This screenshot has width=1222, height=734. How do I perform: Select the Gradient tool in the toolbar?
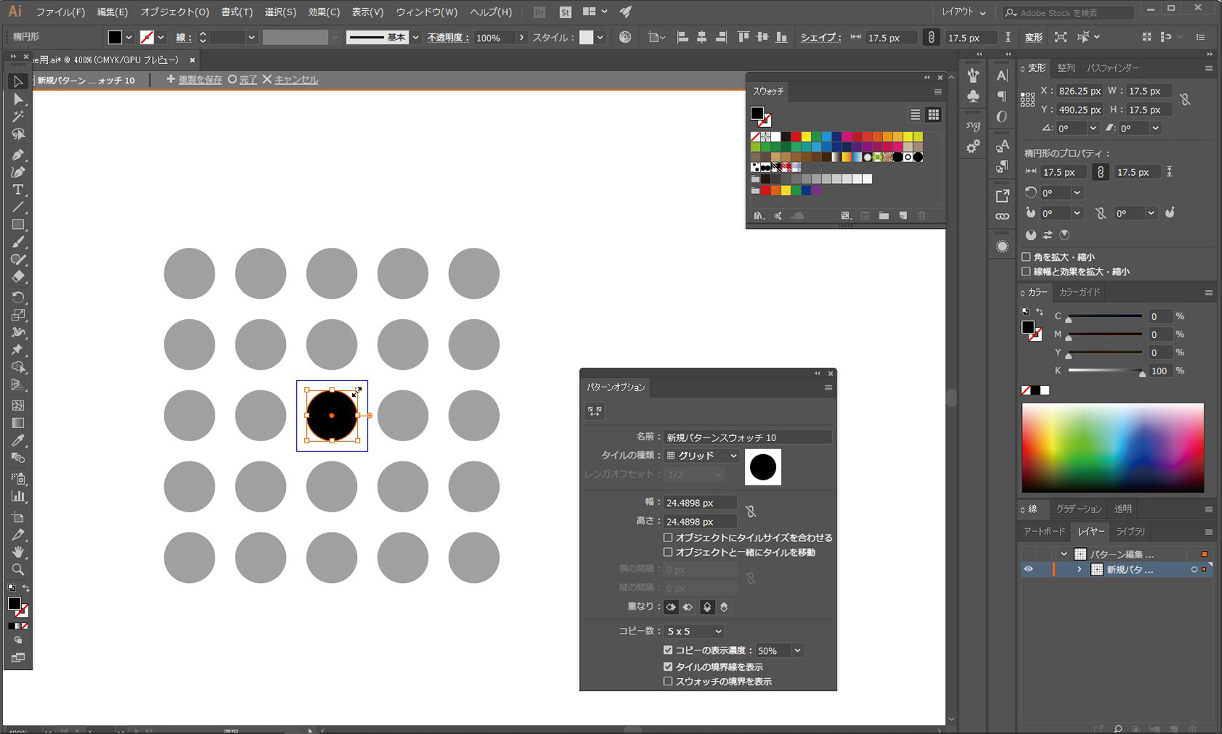coord(18,423)
